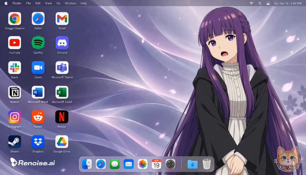The height and width of the screenshot is (175, 306).
Task: Open Spotlight search in the menu bar
Action: tap(260, 3)
